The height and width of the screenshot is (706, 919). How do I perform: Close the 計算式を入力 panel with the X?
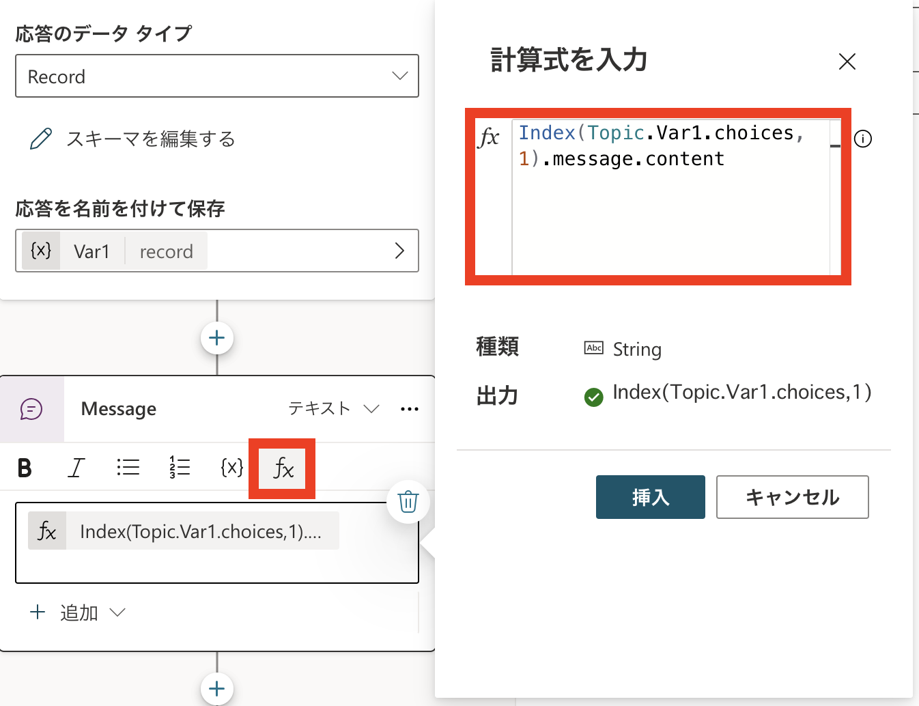(847, 61)
